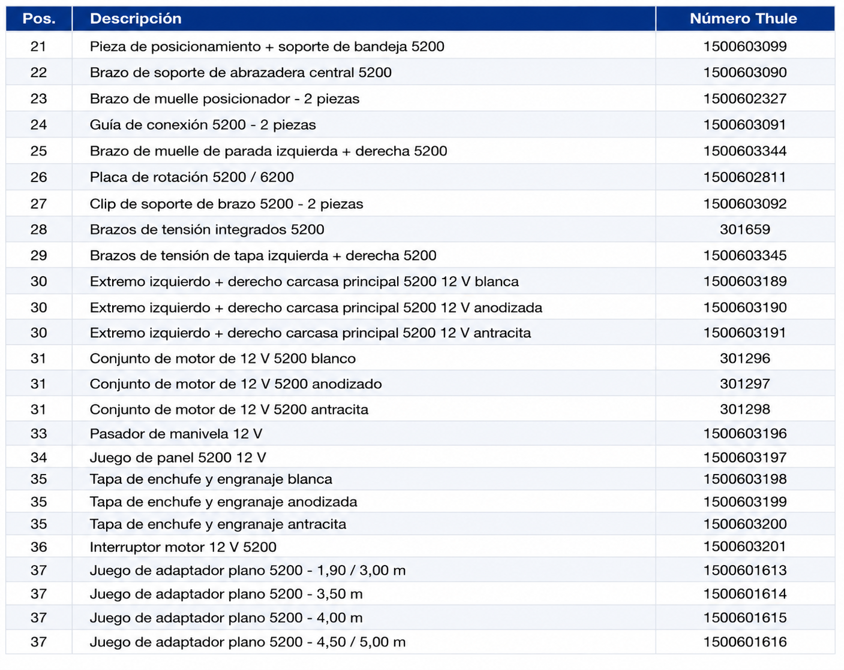This screenshot has height=670, width=844.
Task: Select the adaptador plano 3,50 m row
Action: (420, 594)
